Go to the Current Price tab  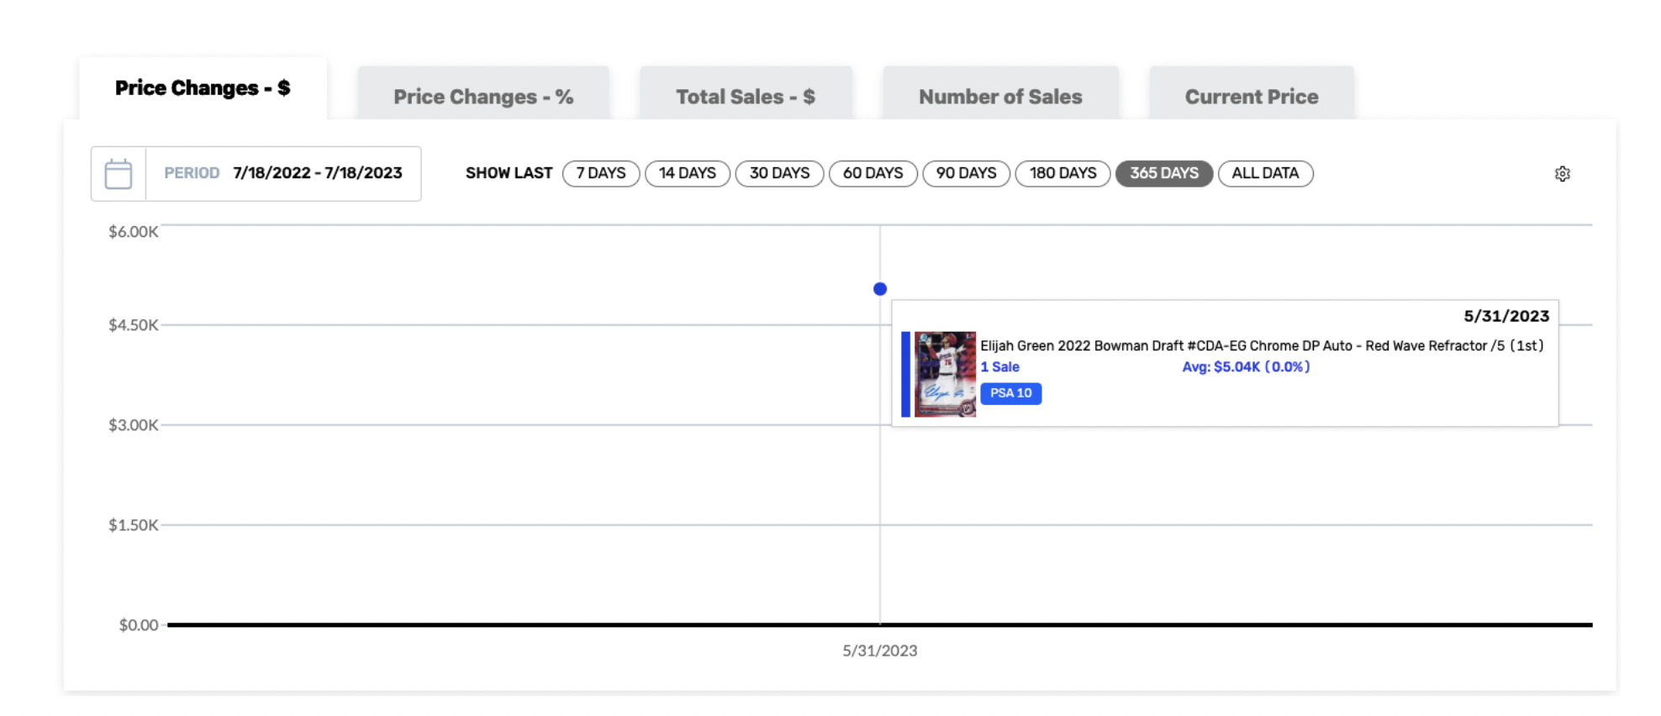1251,97
